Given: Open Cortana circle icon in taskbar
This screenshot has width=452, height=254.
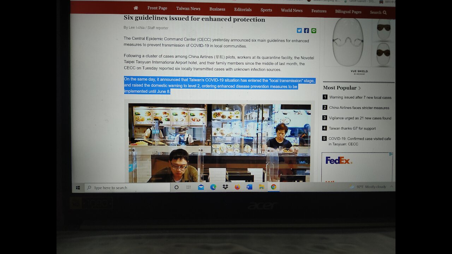Looking at the screenshot, I should [x=177, y=187].
